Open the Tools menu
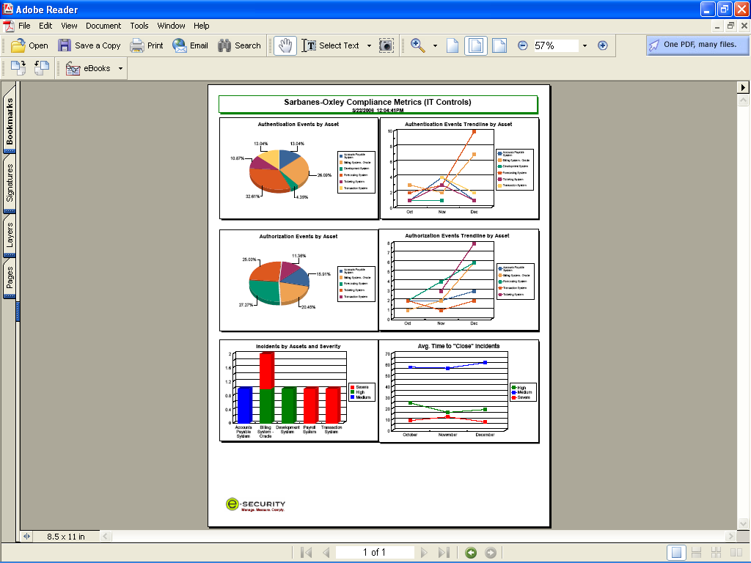This screenshot has width=751, height=563. coord(139,26)
